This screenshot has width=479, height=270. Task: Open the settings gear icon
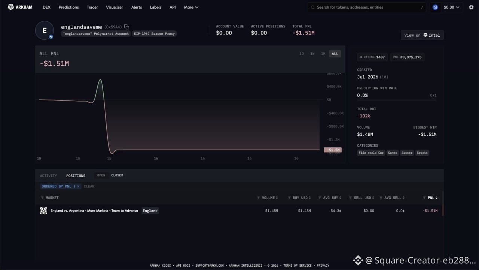click(471, 7)
